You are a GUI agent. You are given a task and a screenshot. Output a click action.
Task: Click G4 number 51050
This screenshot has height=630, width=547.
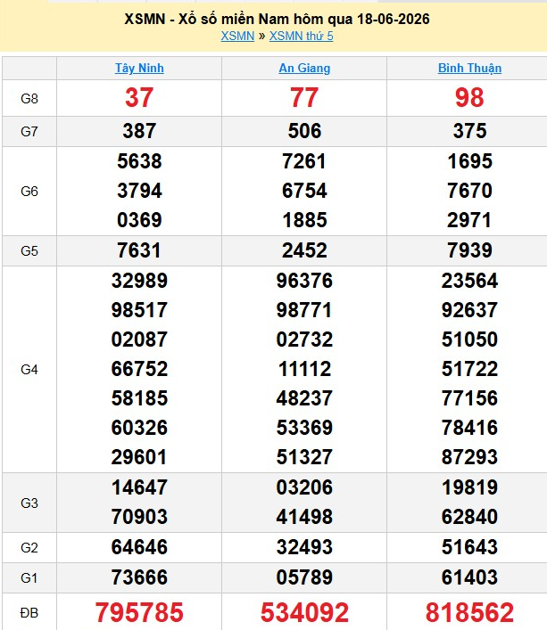(x=469, y=340)
